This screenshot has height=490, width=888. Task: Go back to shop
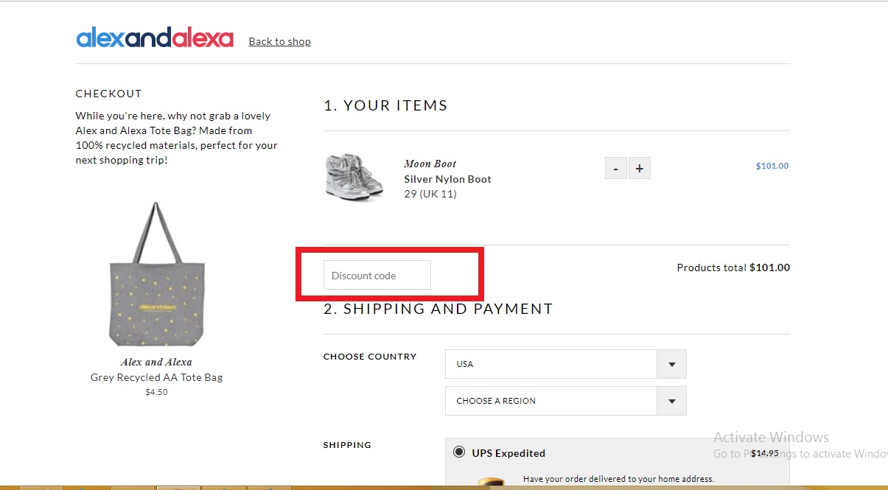(x=279, y=41)
